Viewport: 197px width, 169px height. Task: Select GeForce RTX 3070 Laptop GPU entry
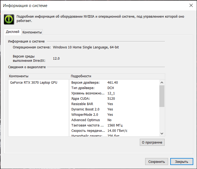[x=34, y=83]
